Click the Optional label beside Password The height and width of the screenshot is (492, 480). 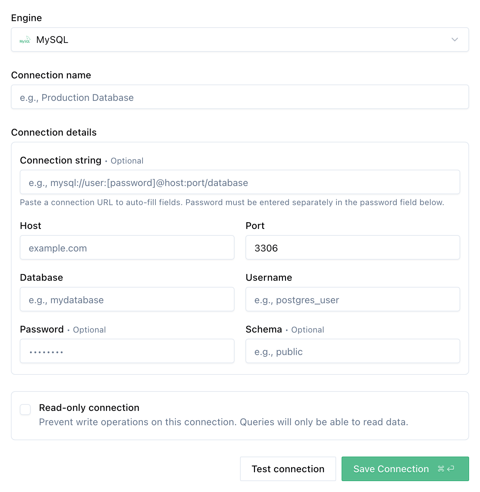(89, 329)
